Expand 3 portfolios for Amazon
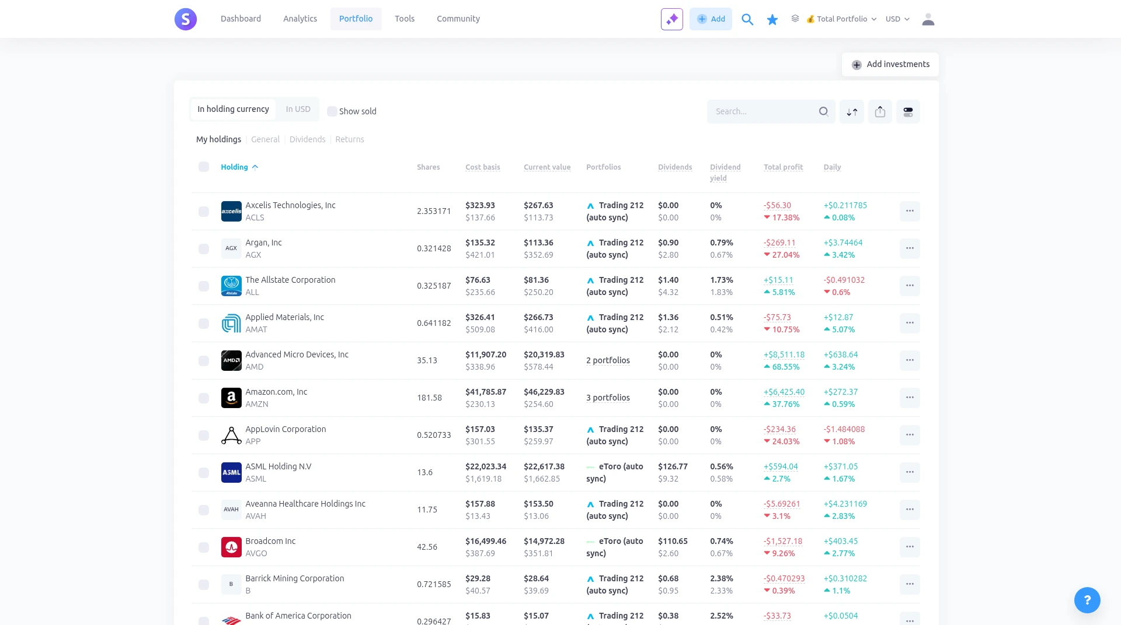 608,398
